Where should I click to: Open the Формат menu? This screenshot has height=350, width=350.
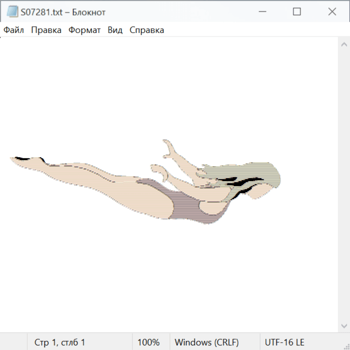(x=84, y=30)
